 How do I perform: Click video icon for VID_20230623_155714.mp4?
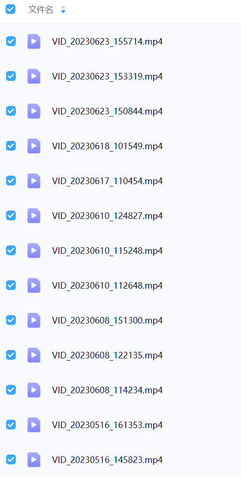click(34, 41)
